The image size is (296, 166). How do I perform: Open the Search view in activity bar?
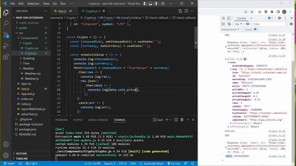click(6, 24)
